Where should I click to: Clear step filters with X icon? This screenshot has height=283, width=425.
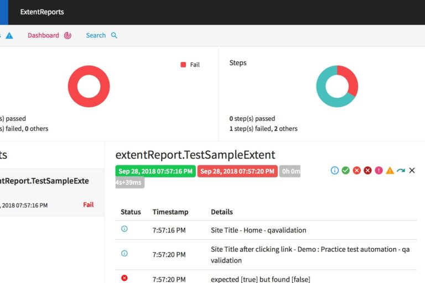(x=412, y=171)
